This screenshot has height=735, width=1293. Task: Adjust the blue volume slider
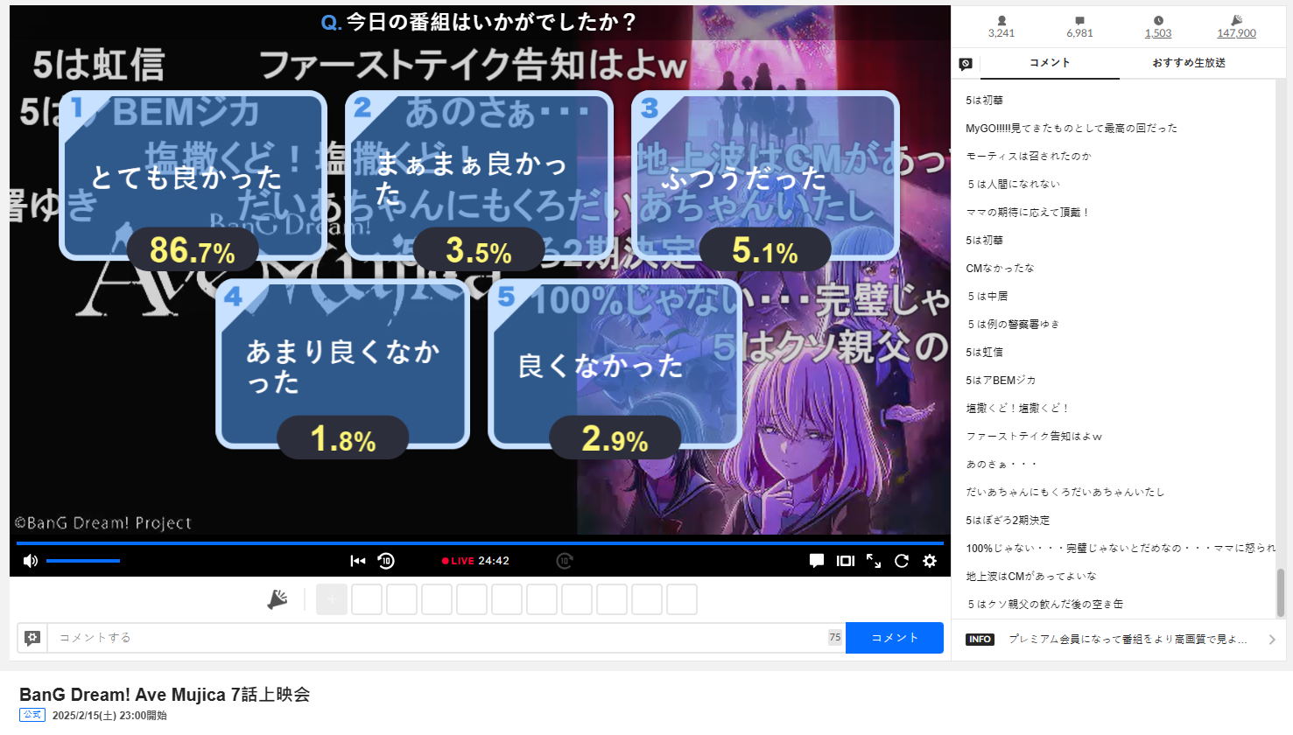click(x=83, y=561)
